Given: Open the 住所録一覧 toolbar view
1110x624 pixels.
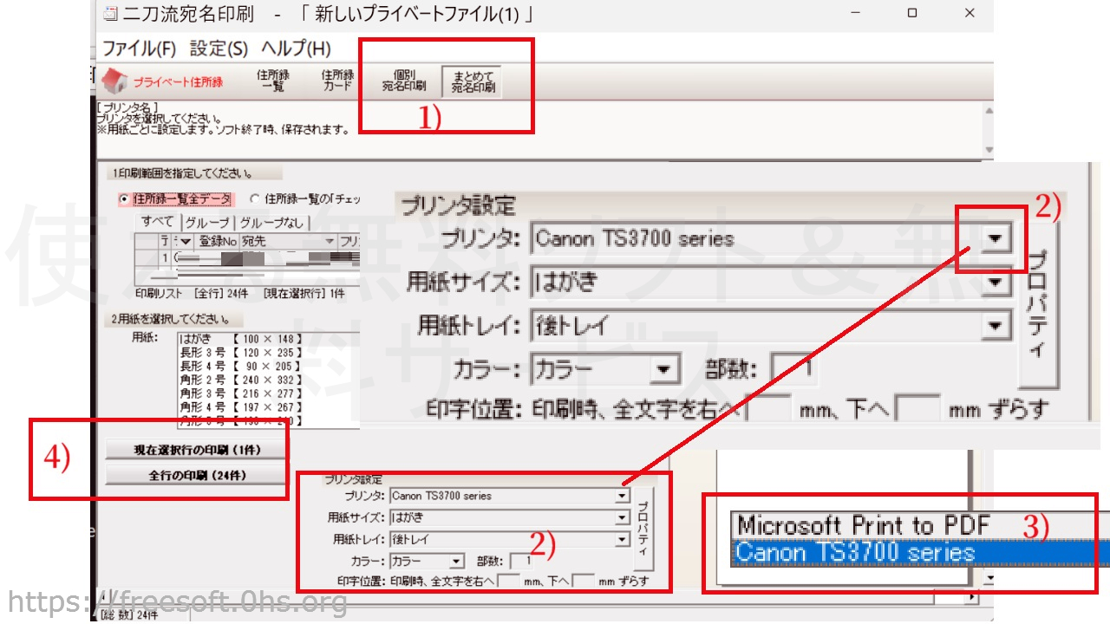Looking at the screenshot, I should point(273,81).
